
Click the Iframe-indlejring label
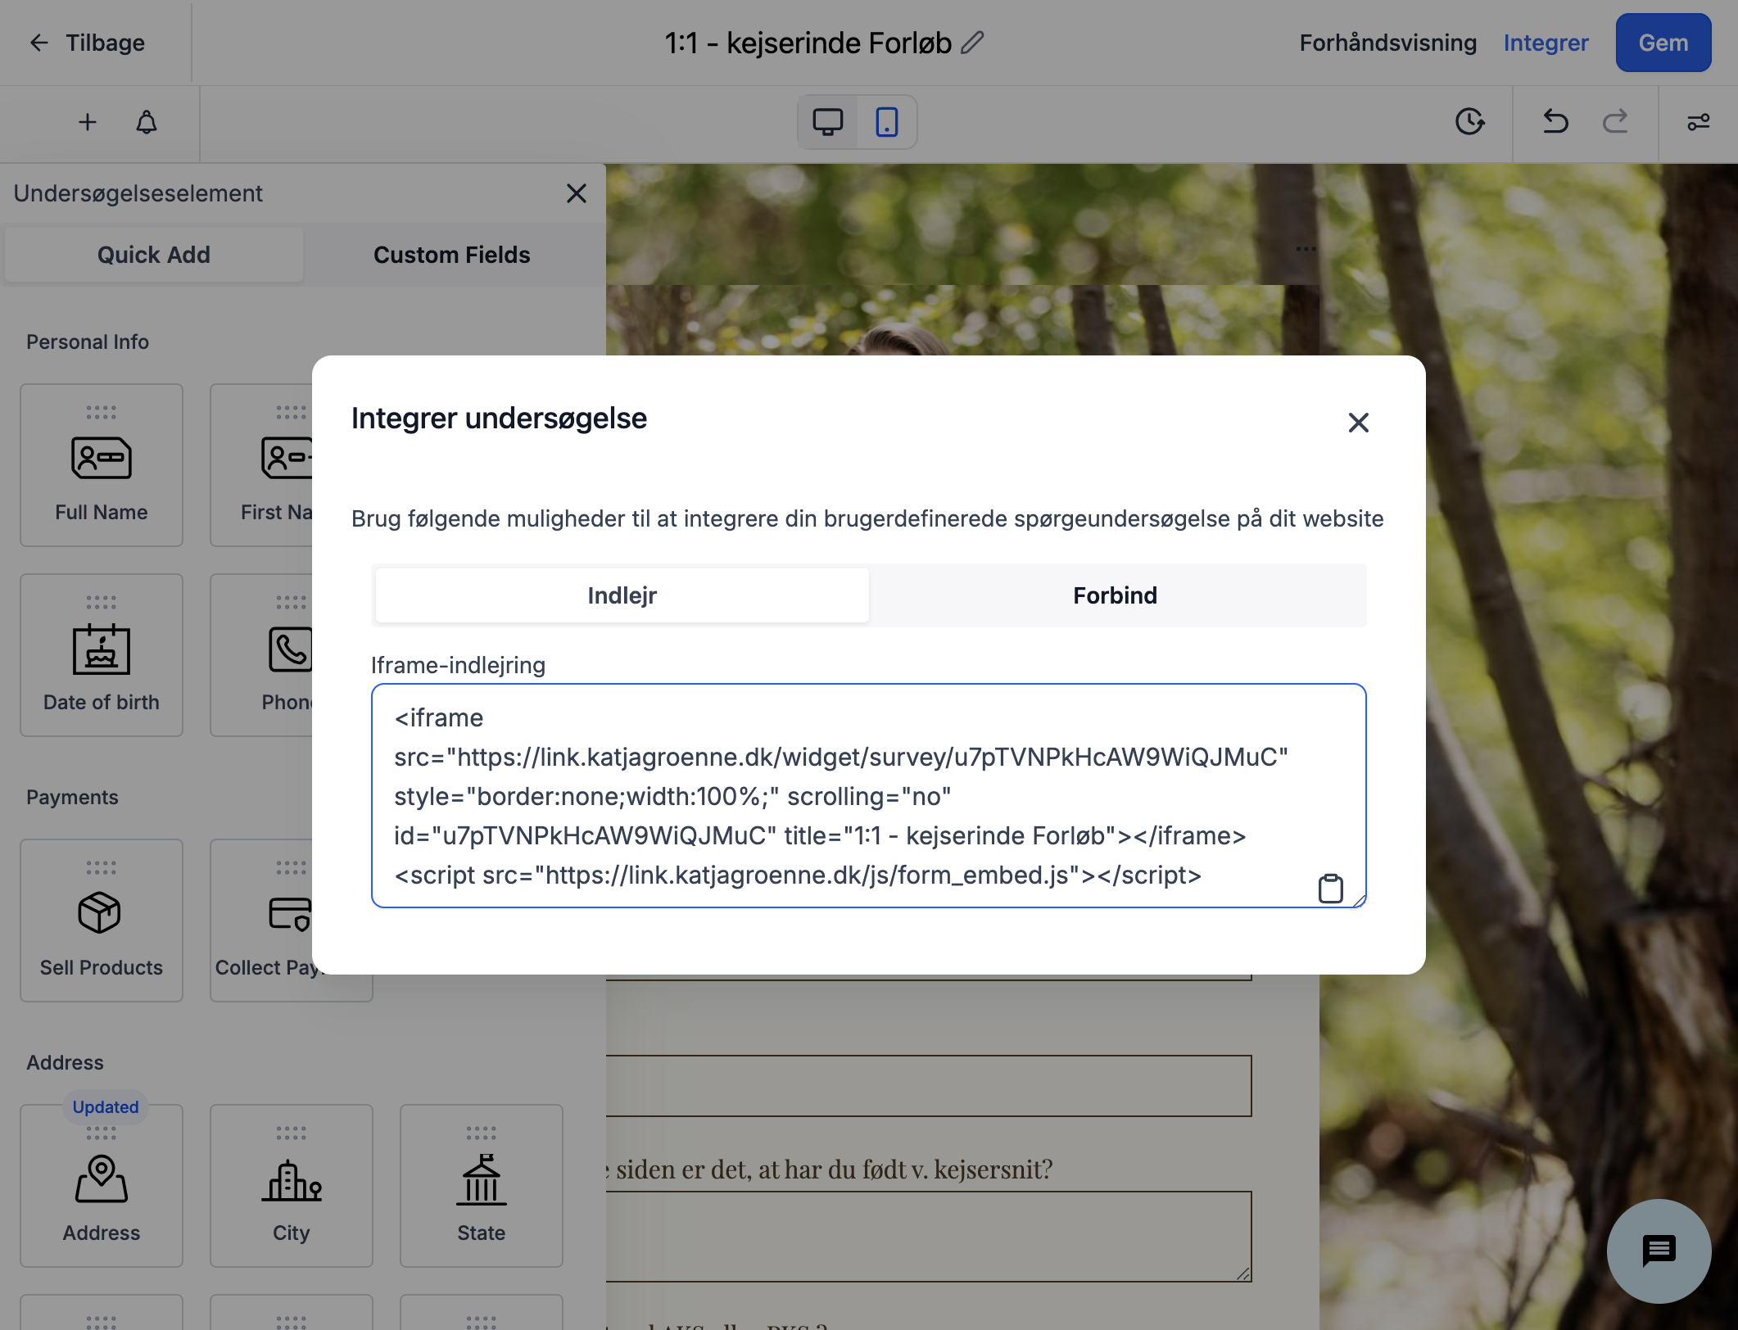(x=458, y=665)
